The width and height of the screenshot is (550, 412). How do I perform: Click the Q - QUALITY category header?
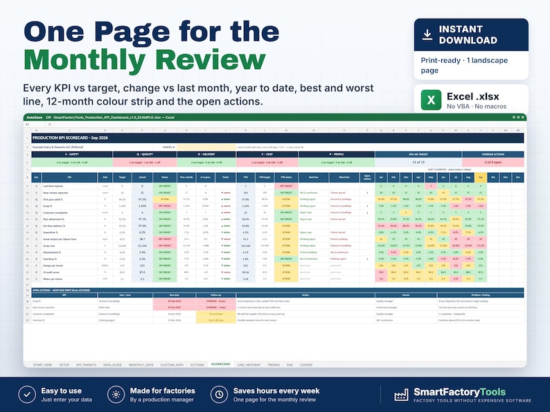click(145, 154)
